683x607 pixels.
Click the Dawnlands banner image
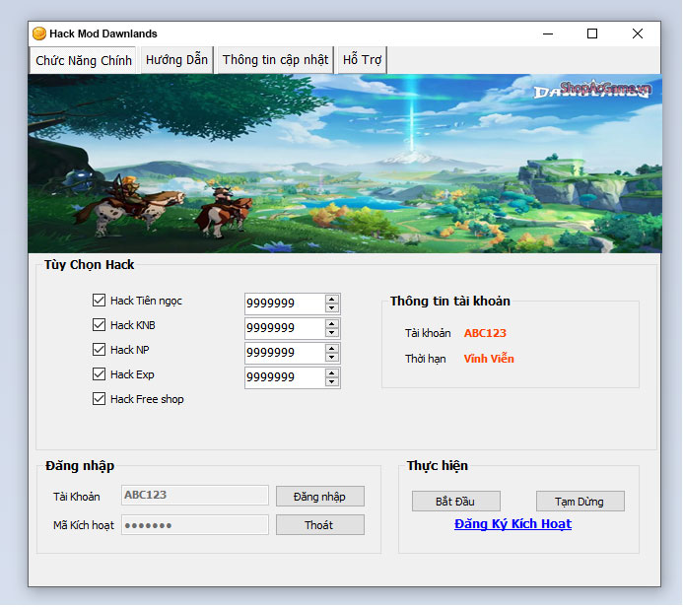[345, 164]
